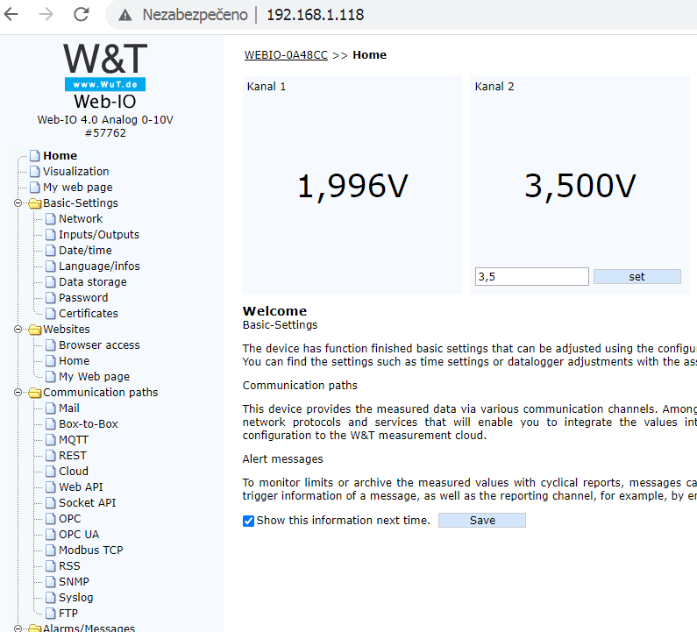Click the page icon beside Mail
Screen dimensions: 697x632
tap(51, 408)
